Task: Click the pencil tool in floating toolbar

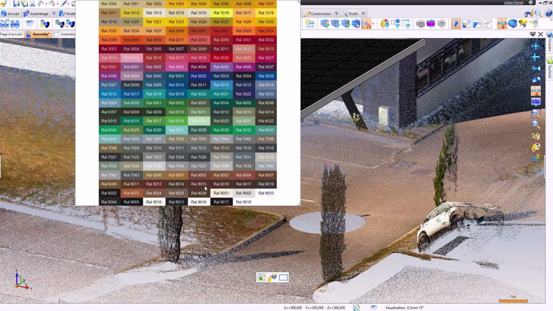Action: click(x=272, y=277)
